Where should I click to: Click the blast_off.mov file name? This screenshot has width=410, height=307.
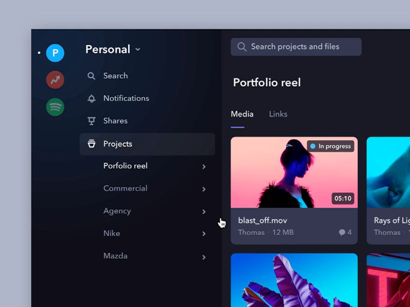[262, 221]
